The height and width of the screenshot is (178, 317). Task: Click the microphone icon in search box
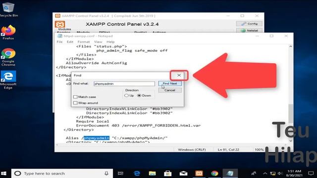(x=106, y=174)
